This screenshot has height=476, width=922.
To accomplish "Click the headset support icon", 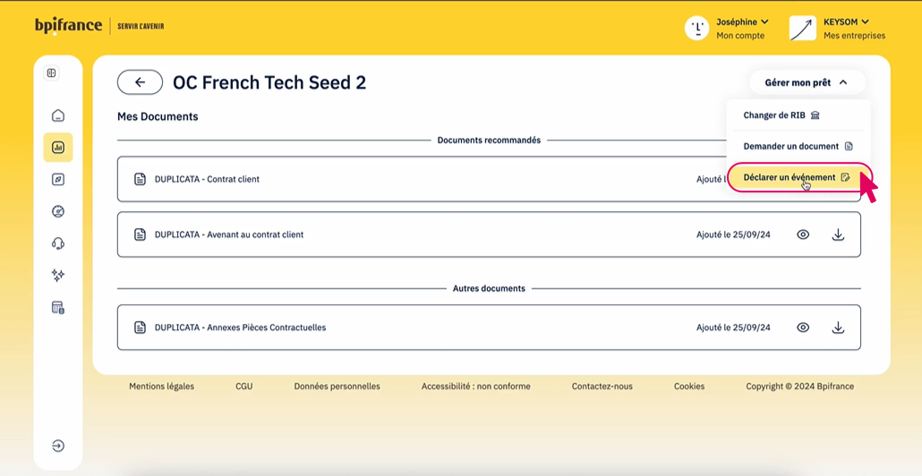I will 58,243.
